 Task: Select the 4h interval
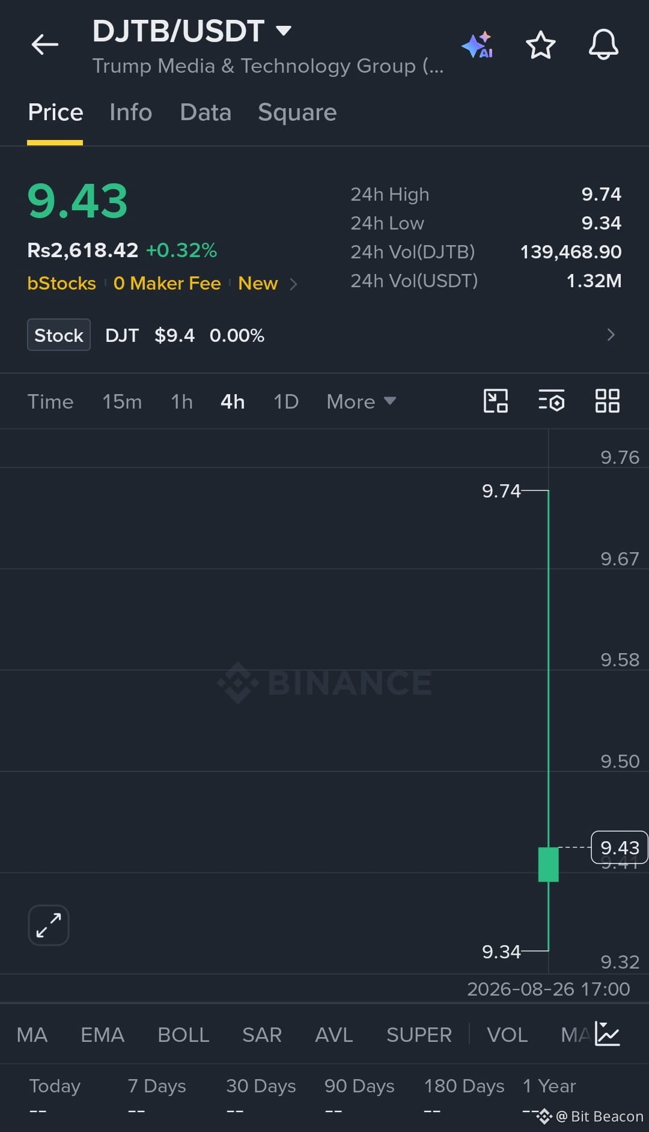233,401
